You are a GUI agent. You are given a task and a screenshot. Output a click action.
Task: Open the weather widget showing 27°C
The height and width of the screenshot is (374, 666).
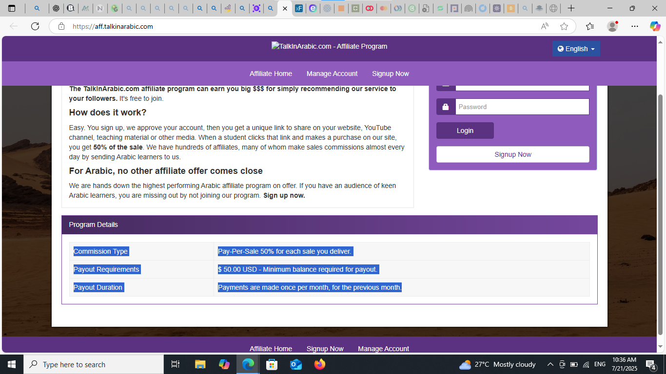pos(497,364)
